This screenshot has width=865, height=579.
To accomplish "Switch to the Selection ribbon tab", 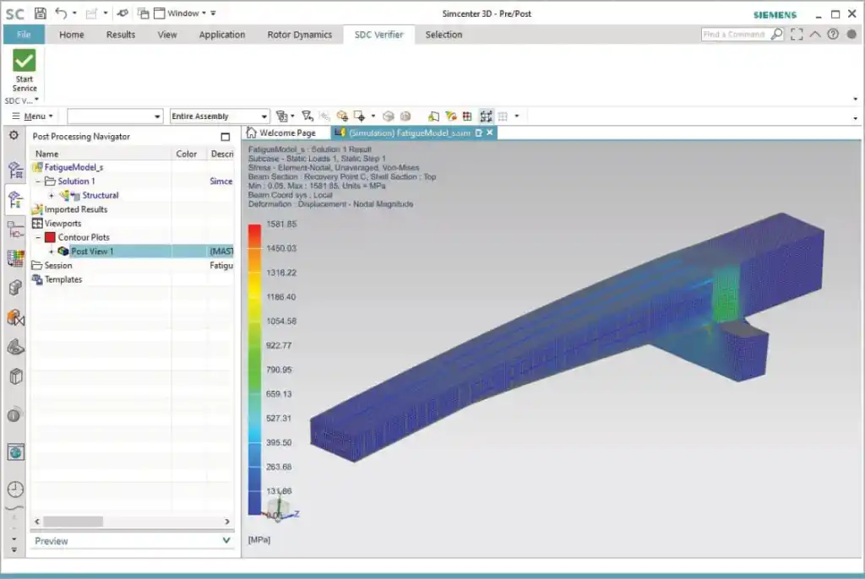I will (443, 35).
